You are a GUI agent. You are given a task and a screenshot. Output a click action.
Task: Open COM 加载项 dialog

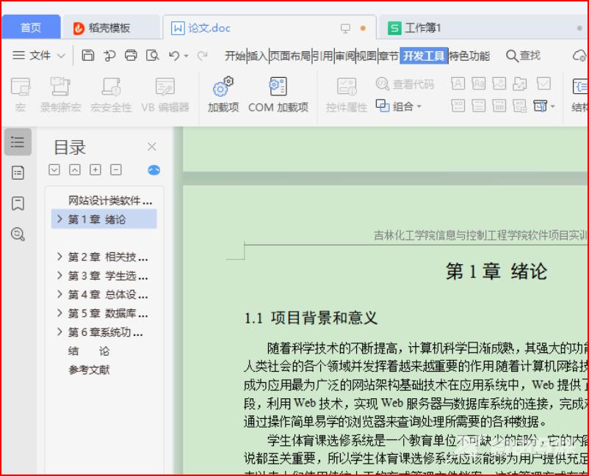coord(278,95)
